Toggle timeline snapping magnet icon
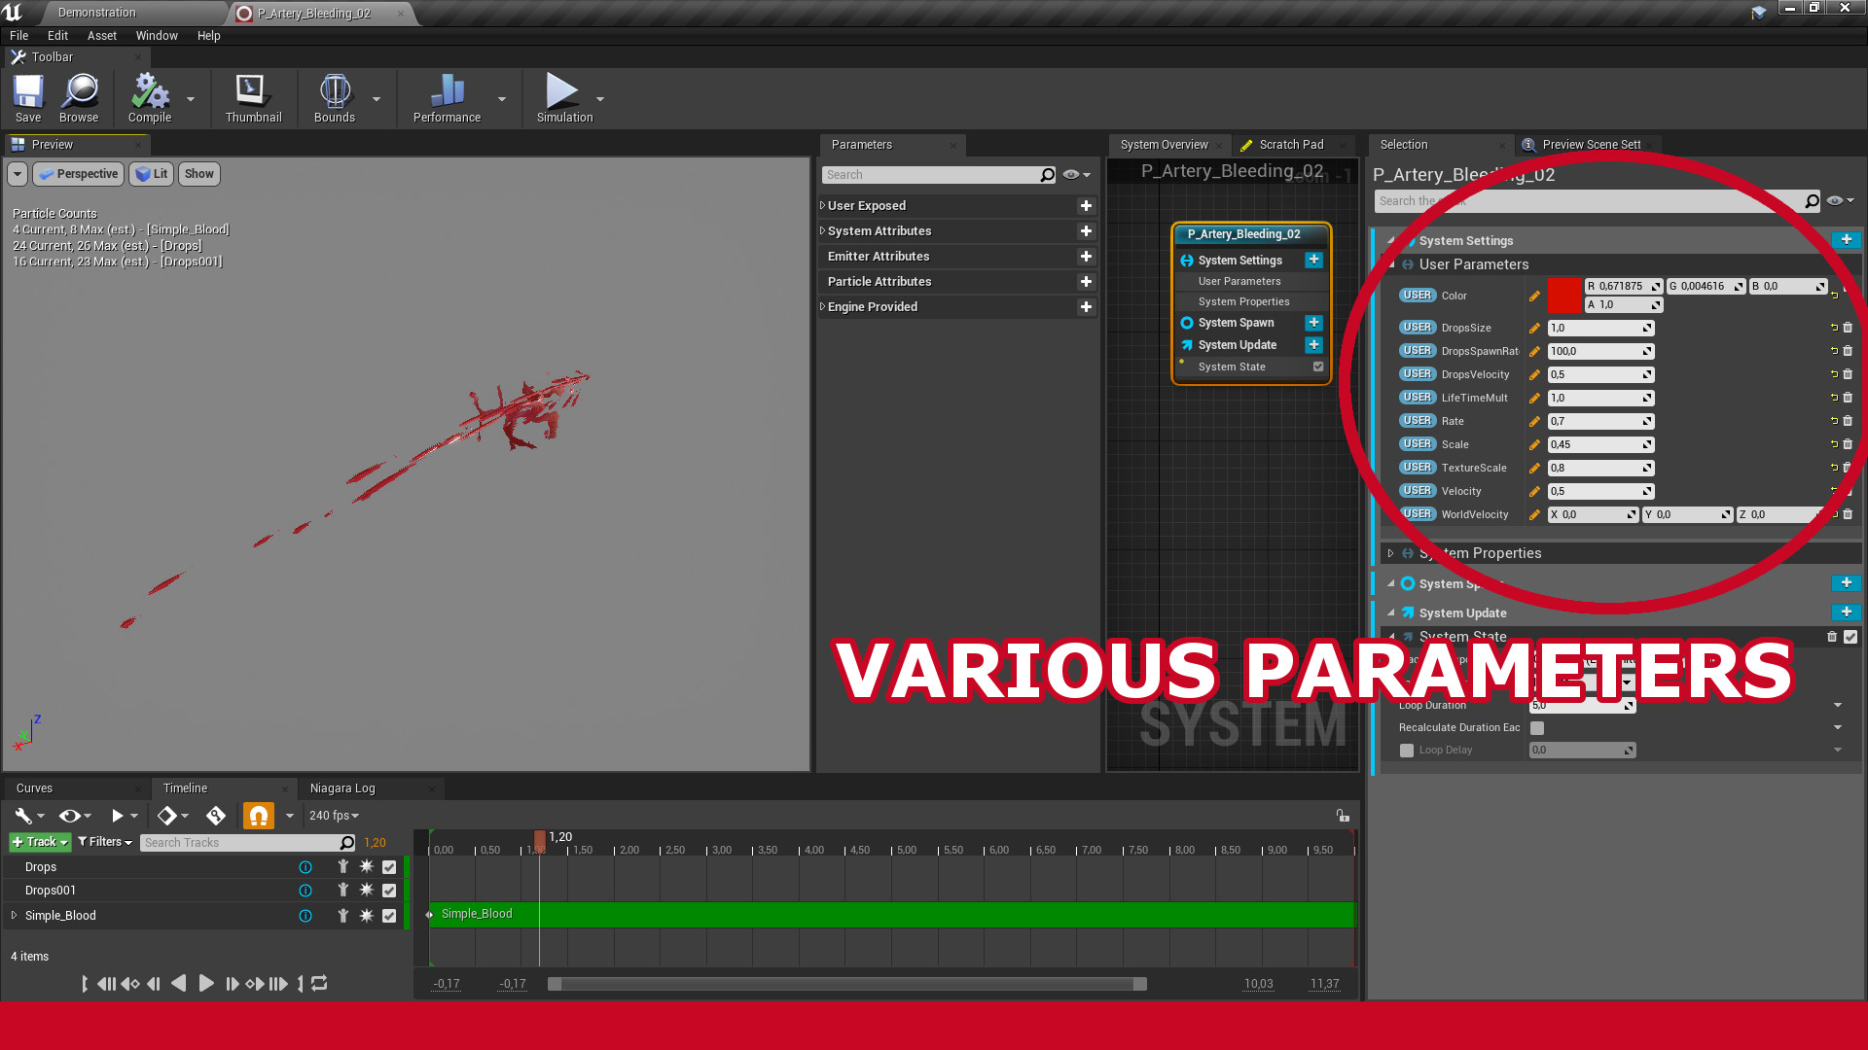1868x1050 pixels. (258, 816)
